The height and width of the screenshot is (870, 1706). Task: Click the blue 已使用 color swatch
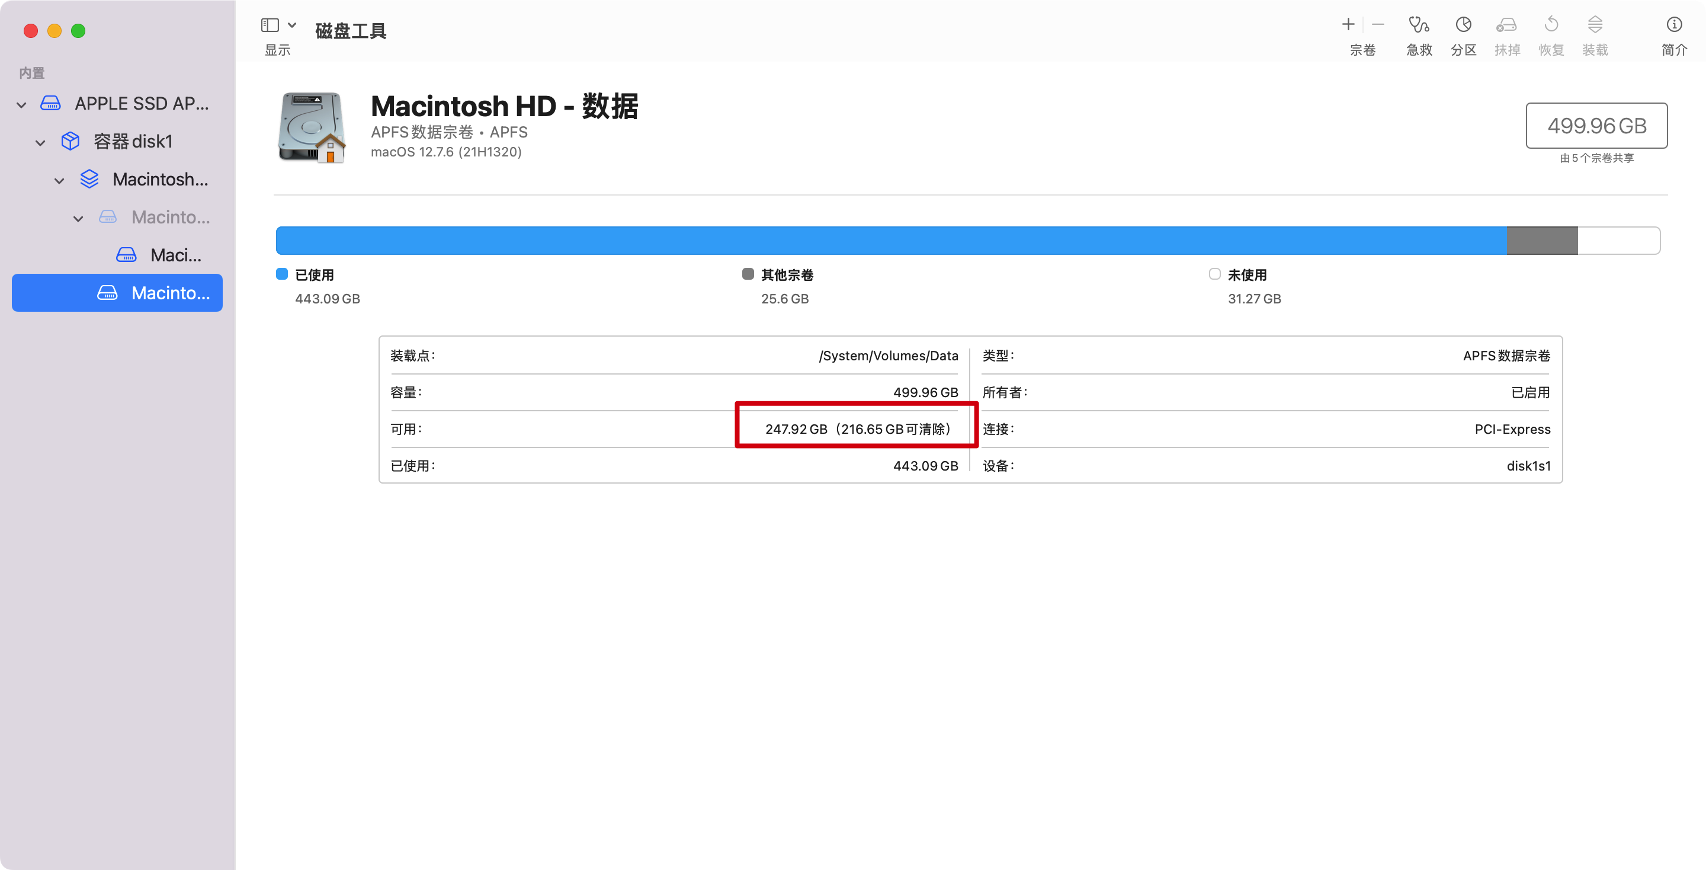(x=282, y=274)
